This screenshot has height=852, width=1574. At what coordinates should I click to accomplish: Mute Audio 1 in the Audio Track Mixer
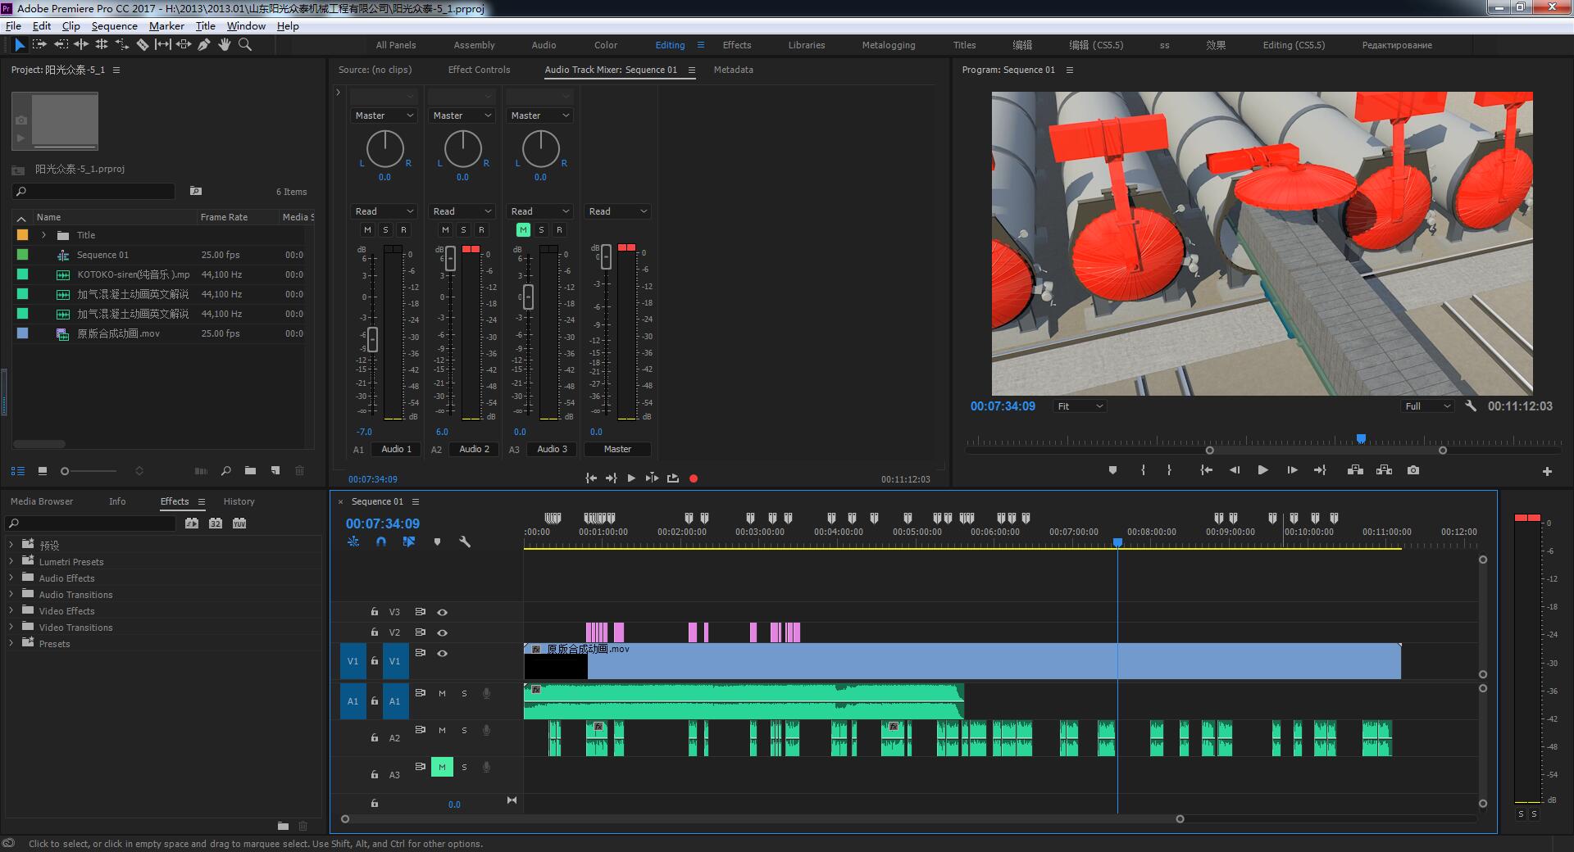367,230
